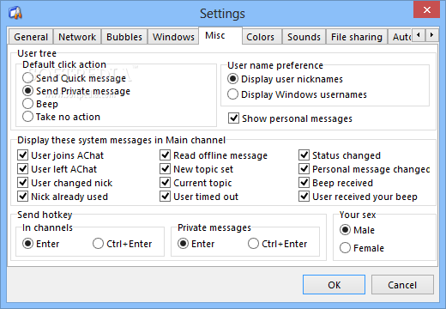Click the tab strip right arrow
Viewport: 446px width, 309px height.
pos(431,35)
